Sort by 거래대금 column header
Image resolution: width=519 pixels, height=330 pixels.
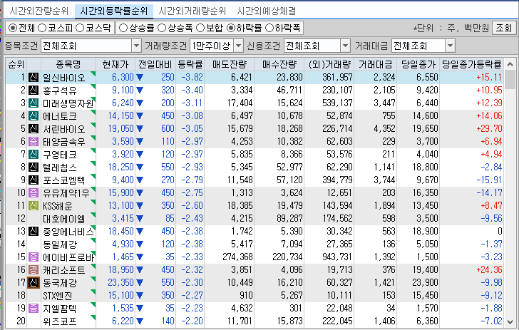click(375, 64)
